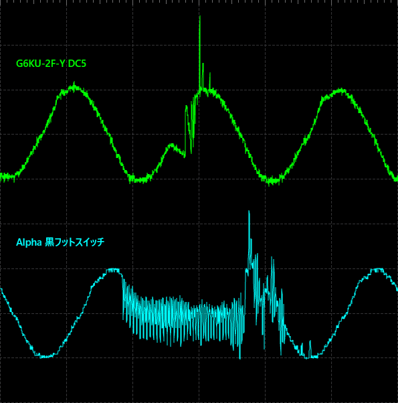Select green trough between first and second humps
This screenshot has width=398, height=403.
pyautogui.click(x=139, y=179)
